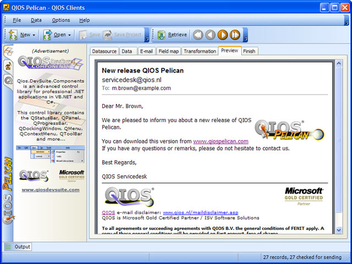This screenshot has width=352, height=264.
Task: Open file toolbar overflow options
Action: pyautogui.click(x=147, y=39)
